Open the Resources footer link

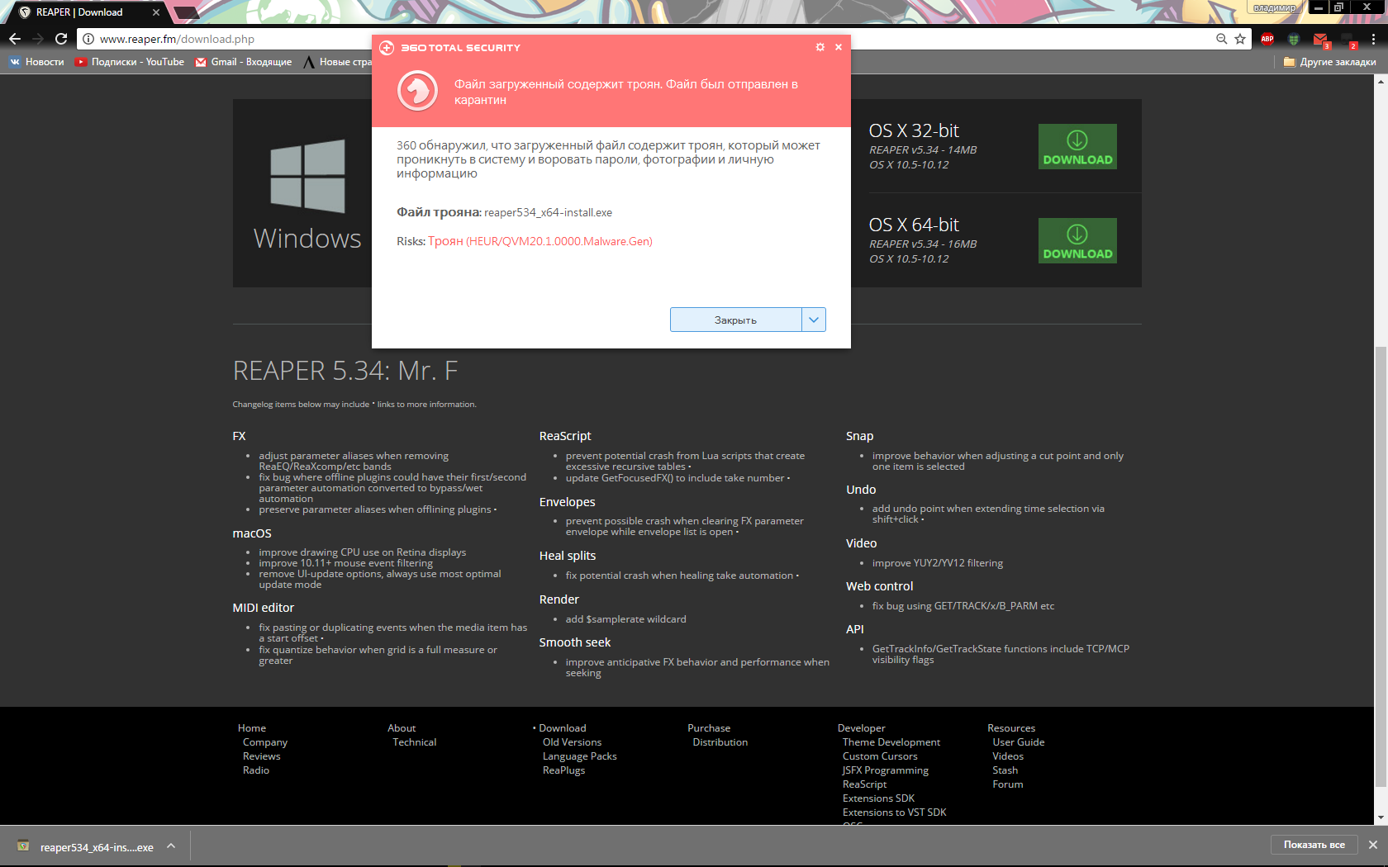[x=1011, y=728]
